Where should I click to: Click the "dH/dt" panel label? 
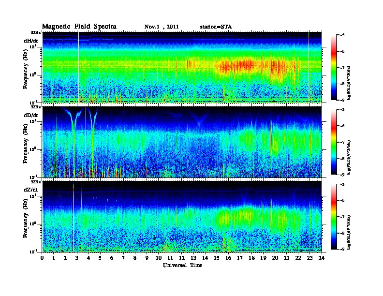(31, 41)
